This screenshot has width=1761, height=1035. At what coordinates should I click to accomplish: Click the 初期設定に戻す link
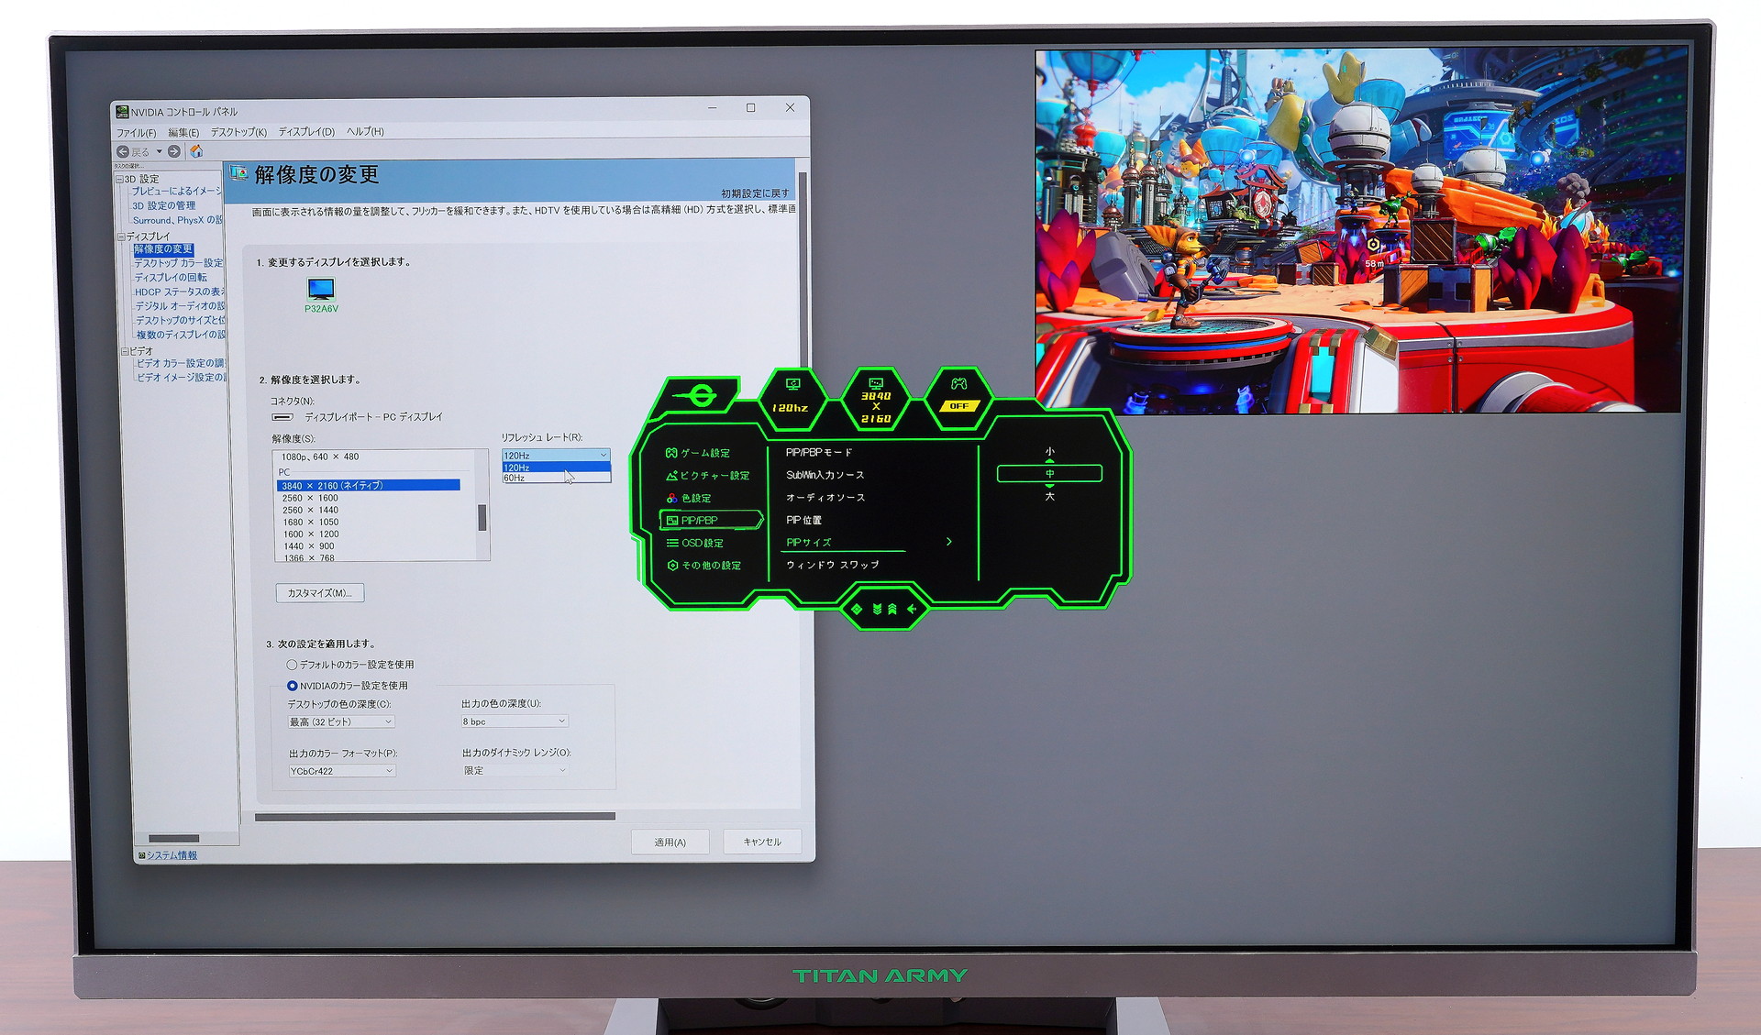tap(754, 193)
